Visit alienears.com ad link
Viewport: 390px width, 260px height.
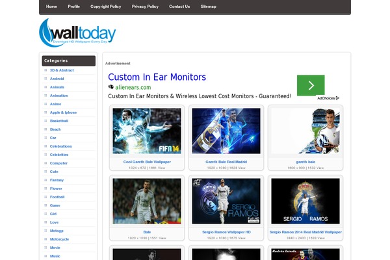pyautogui.click(x=133, y=87)
